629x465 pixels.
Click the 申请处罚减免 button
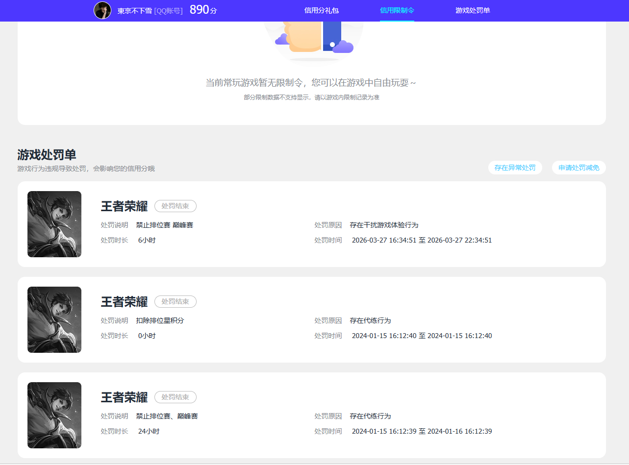tap(579, 168)
